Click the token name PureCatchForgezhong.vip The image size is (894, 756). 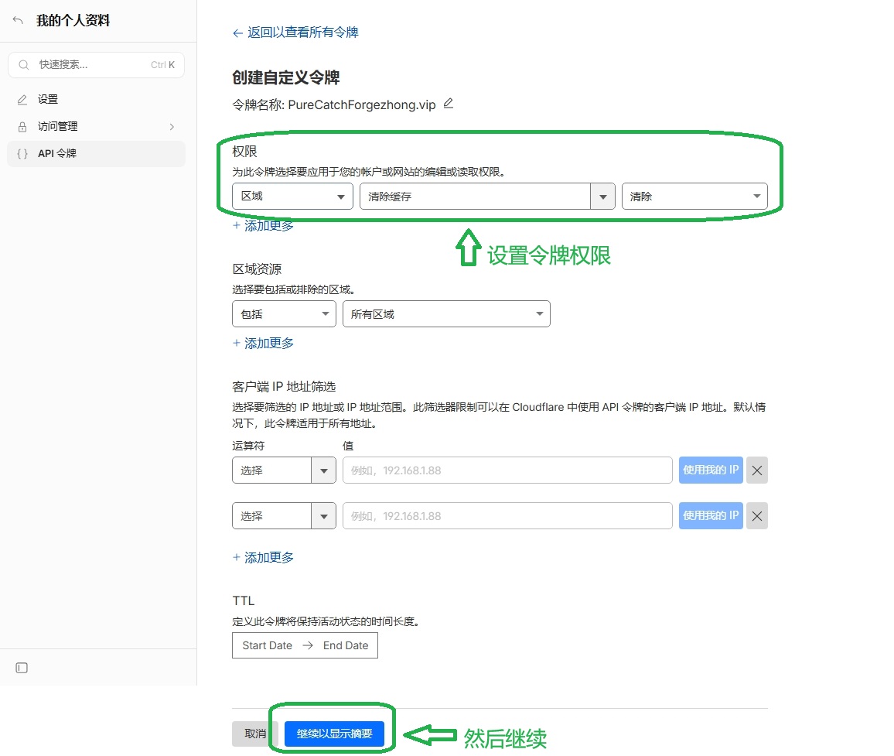pyautogui.click(x=361, y=105)
